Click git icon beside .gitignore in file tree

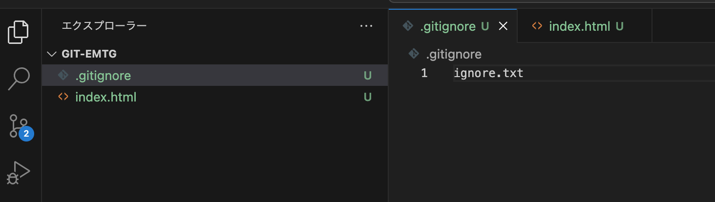pos(63,76)
